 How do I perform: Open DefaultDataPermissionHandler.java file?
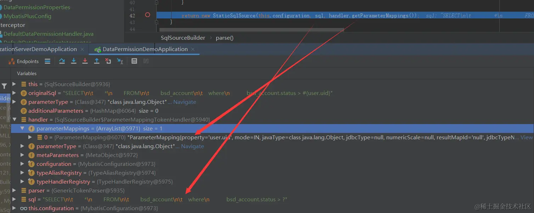coord(49,34)
